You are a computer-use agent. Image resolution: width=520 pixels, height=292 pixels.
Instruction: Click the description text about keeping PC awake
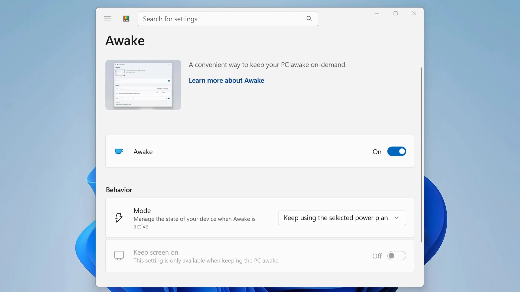[268, 65]
